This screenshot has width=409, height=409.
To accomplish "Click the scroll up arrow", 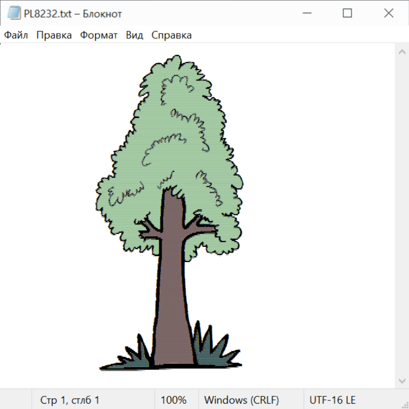I will click(x=402, y=52).
